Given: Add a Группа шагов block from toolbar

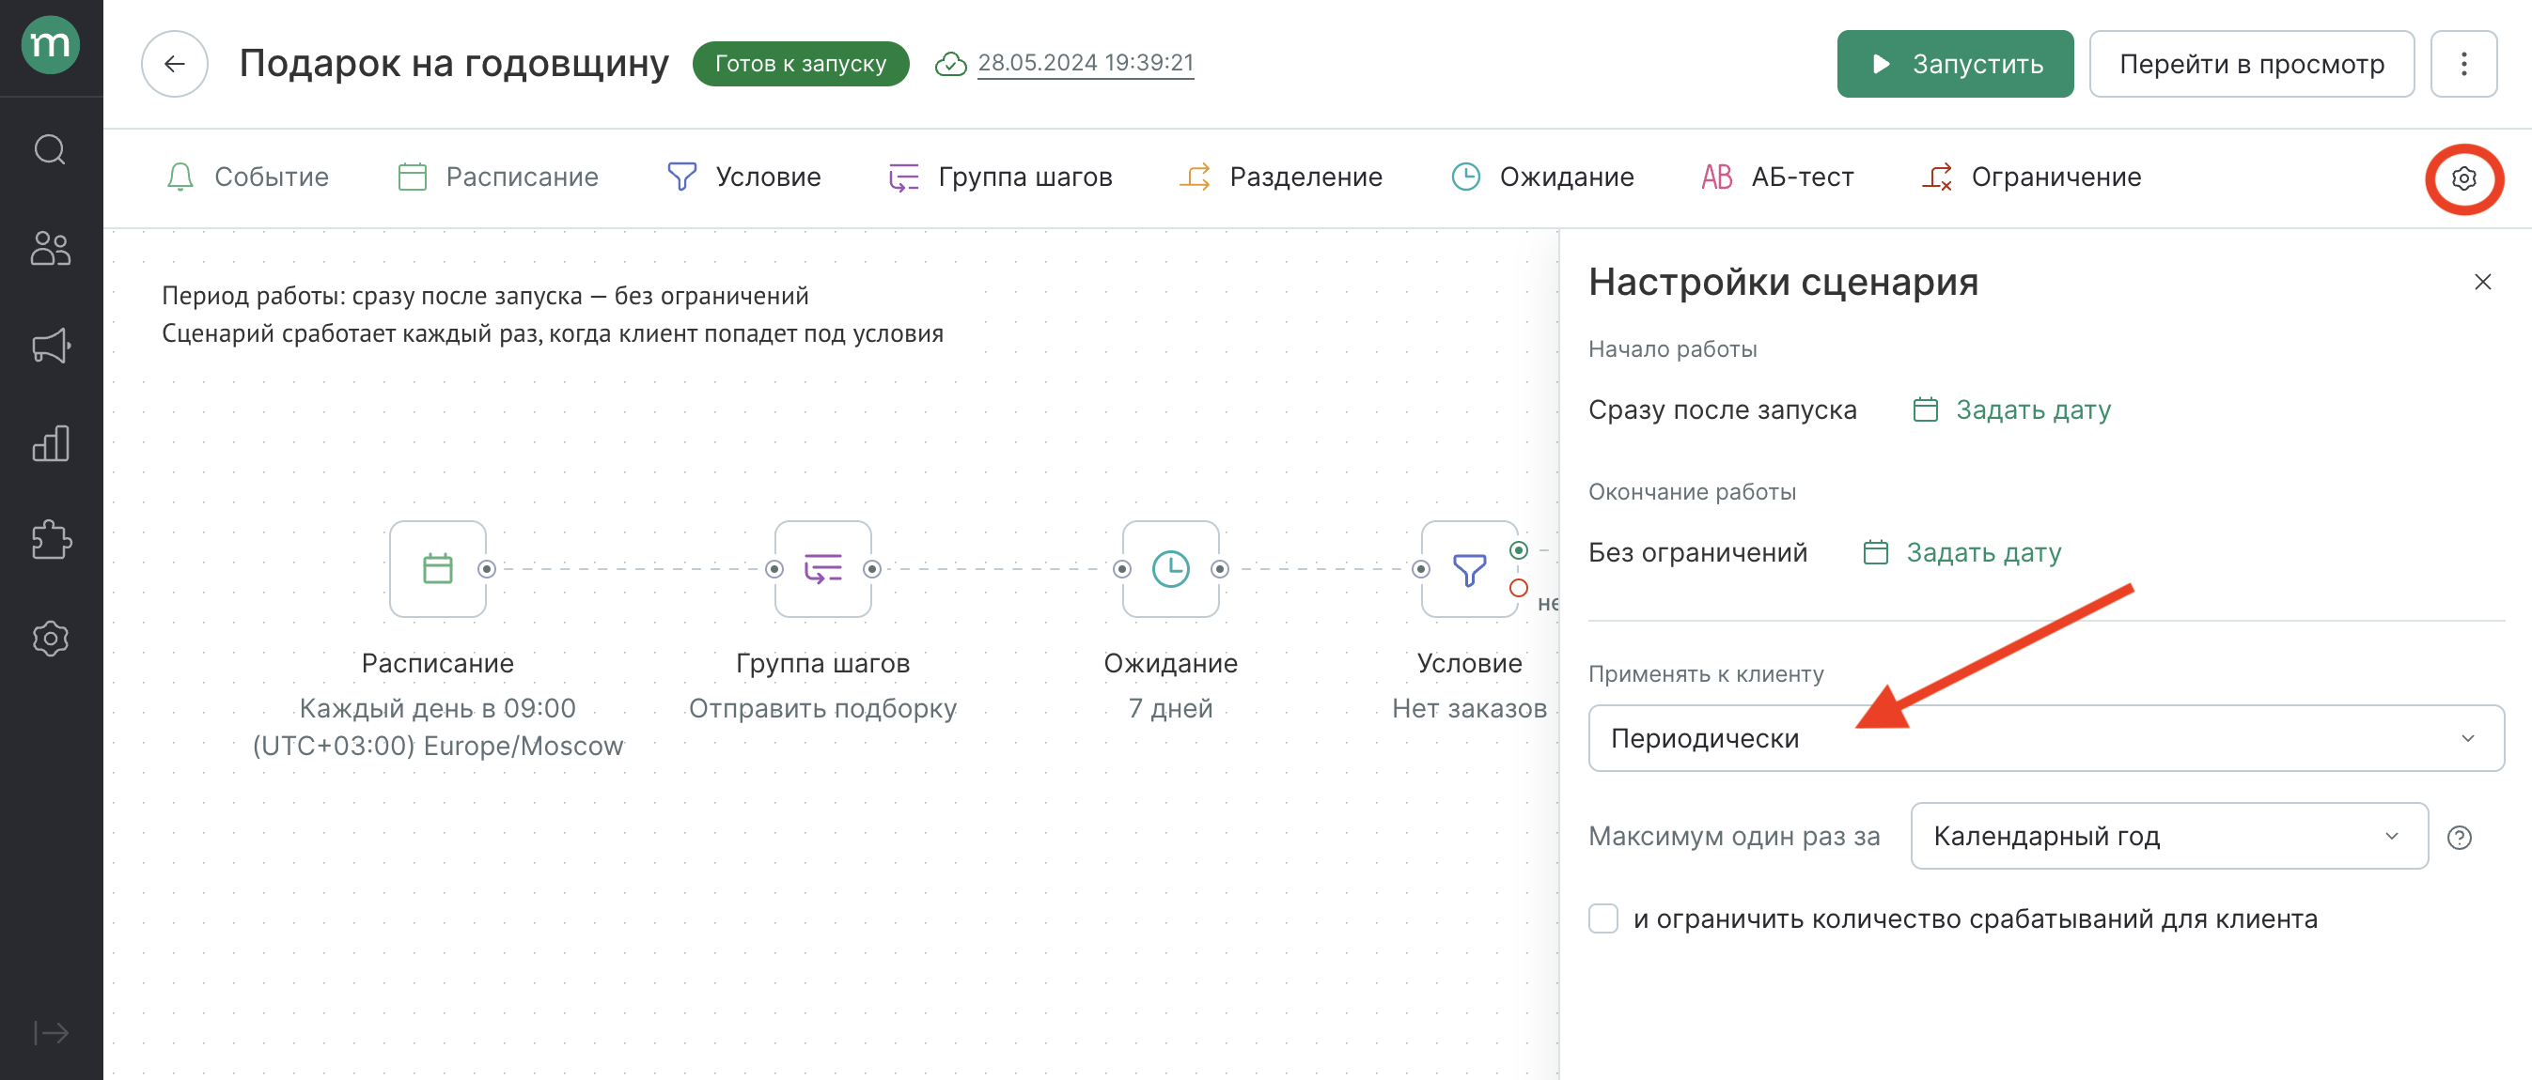Looking at the screenshot, I should [1001, 177].
